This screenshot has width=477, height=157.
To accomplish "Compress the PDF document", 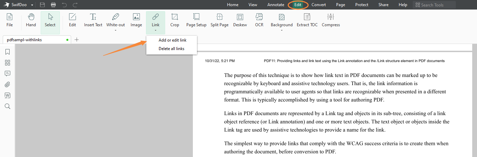I will [331, 20].
